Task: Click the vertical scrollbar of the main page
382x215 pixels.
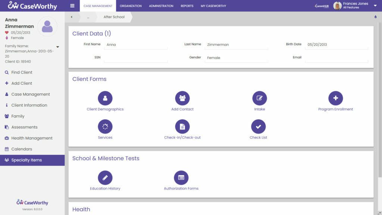Action: pos(380,100)
